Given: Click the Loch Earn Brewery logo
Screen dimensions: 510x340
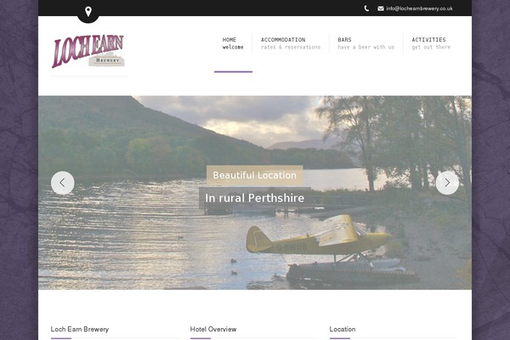Looking at the screenshot, I should (x=88, y=51).
